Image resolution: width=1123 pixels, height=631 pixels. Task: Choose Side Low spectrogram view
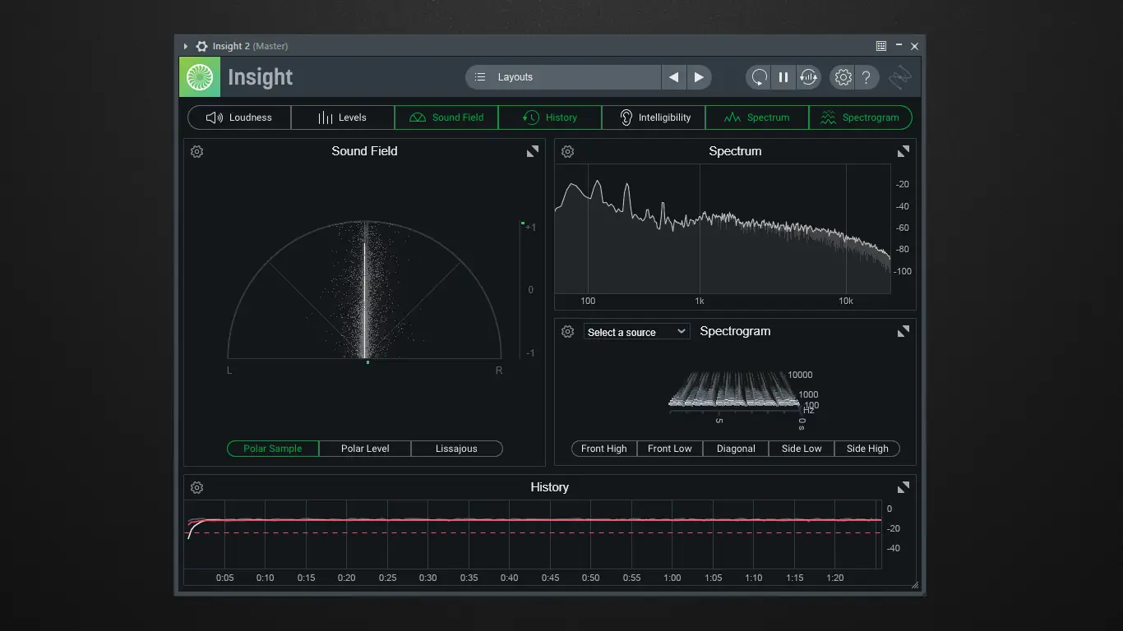(x=802, y=449)
